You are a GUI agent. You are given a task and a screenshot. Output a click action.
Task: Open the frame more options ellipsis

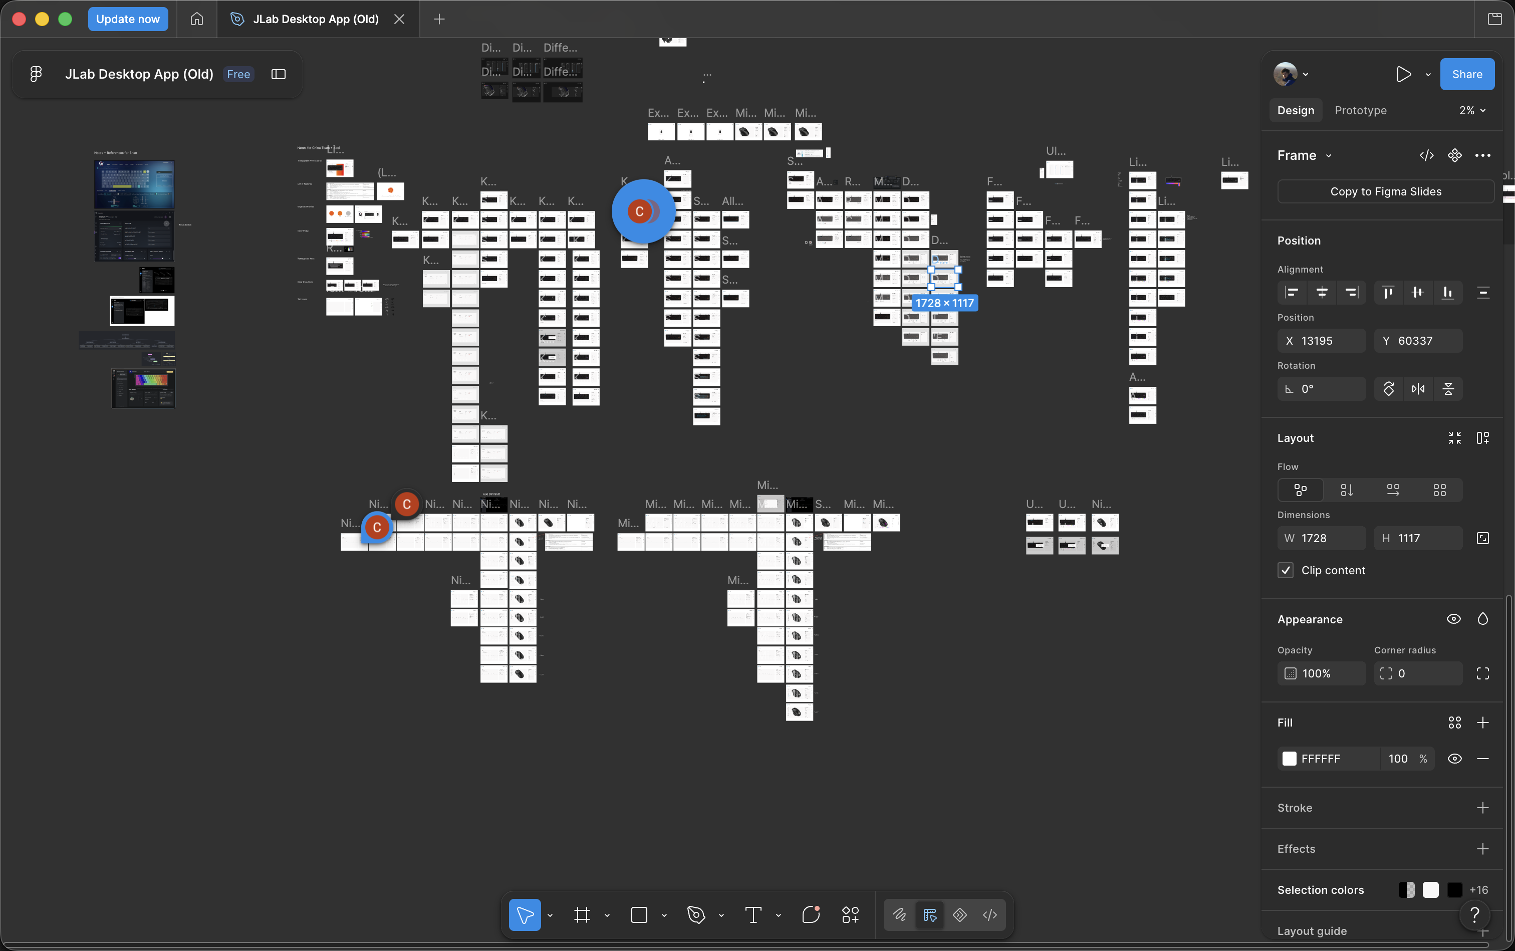(x=1482, y=155)
